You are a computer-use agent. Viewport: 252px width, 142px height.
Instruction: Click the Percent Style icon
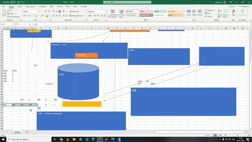pyautogui.click(x=94, y=16)
